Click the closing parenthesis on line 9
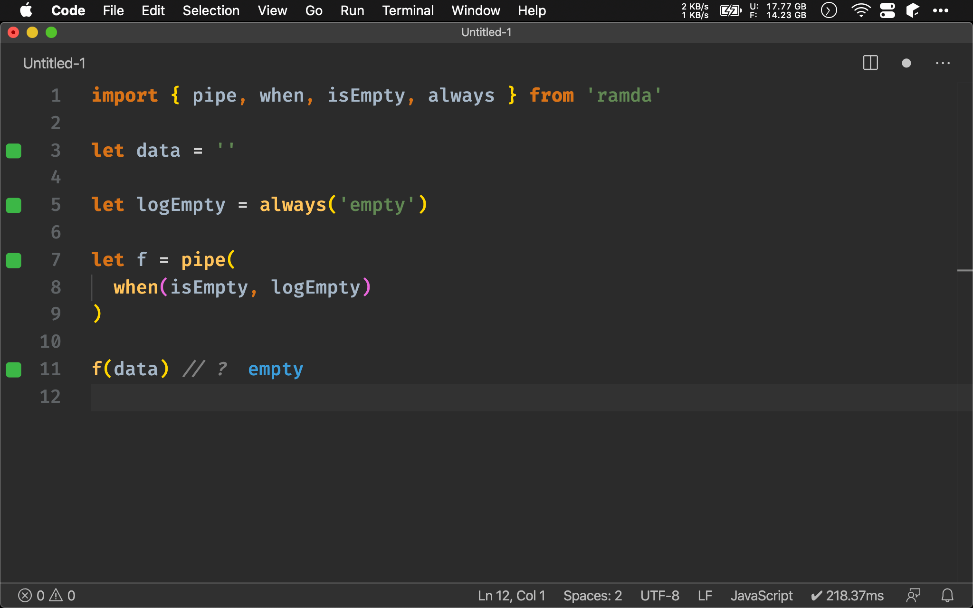 (x=97, y=314)
